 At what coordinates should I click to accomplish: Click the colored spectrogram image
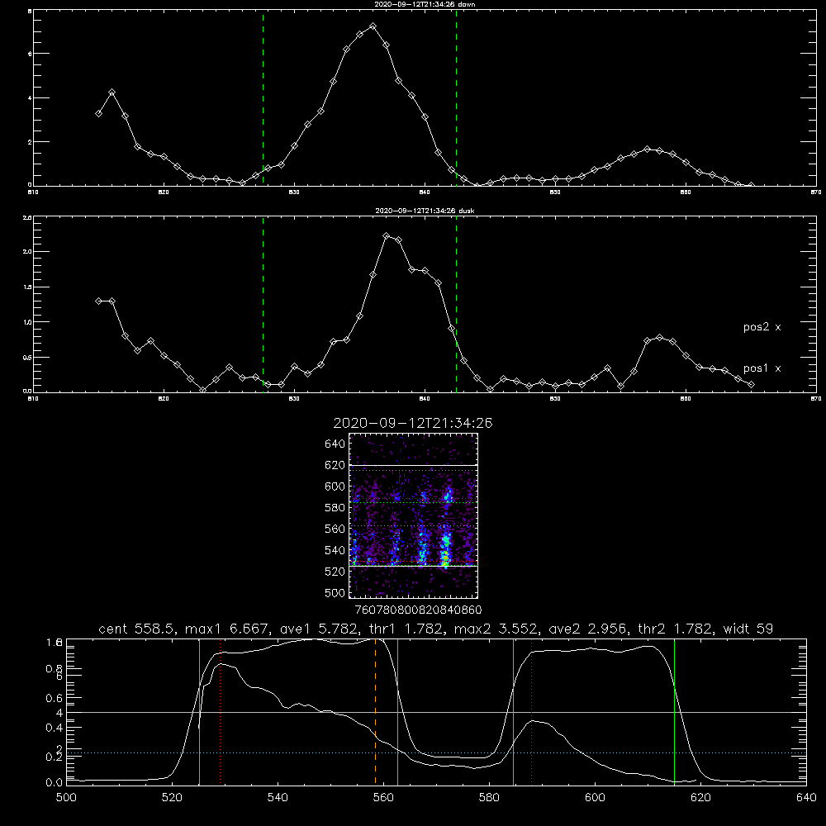[x=413, y=515]
